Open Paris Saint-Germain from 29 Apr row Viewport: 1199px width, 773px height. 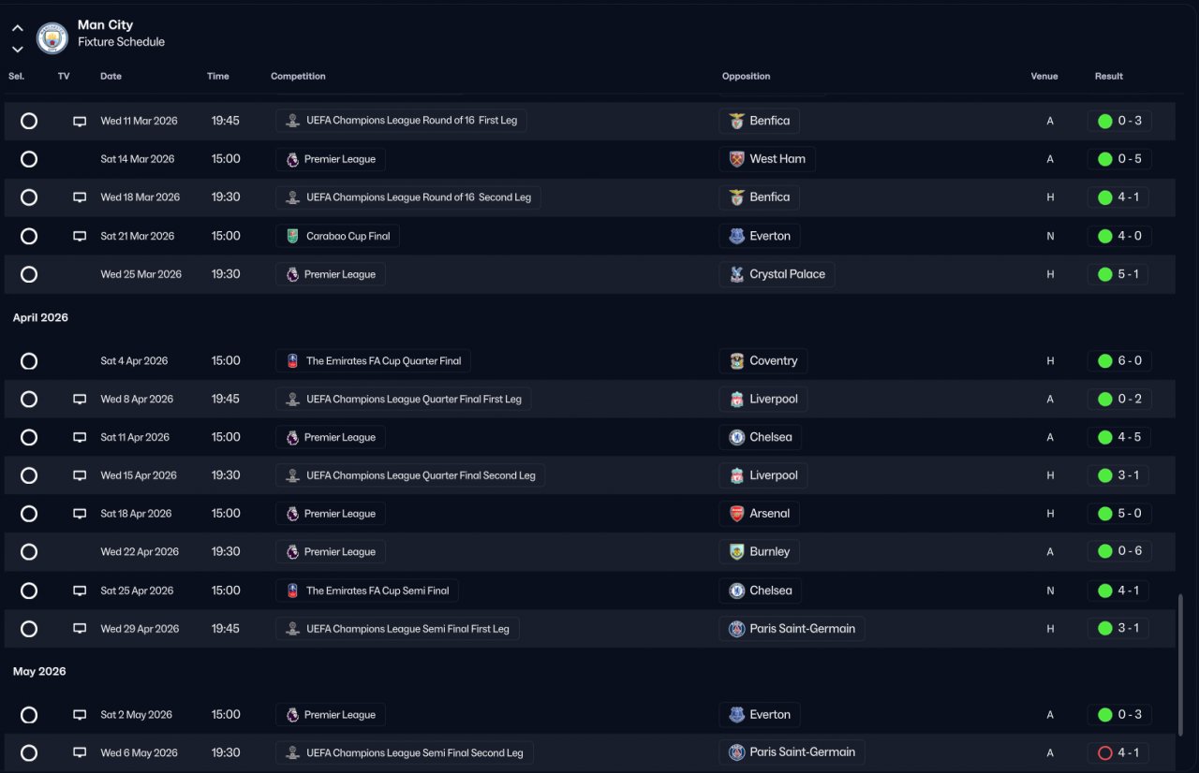point(792,629)
